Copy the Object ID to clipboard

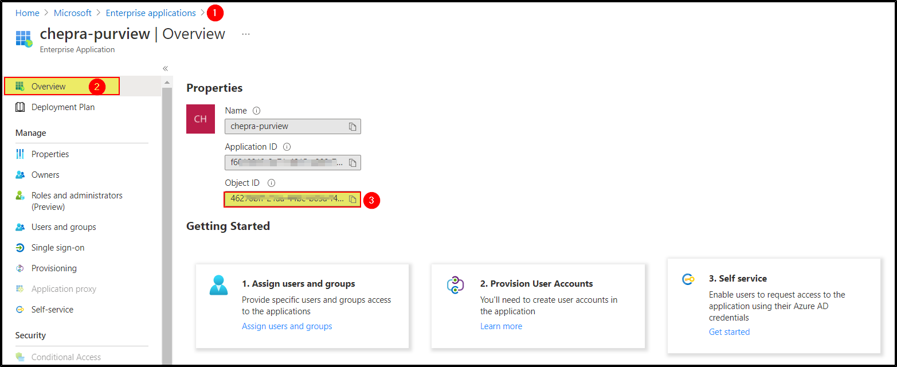coord(353,199)
